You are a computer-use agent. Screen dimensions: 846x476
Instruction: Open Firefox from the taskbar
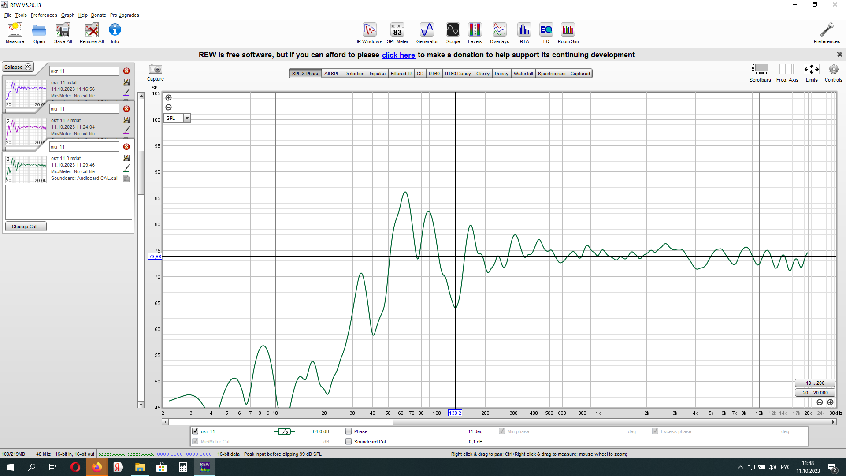coord(97,467)
